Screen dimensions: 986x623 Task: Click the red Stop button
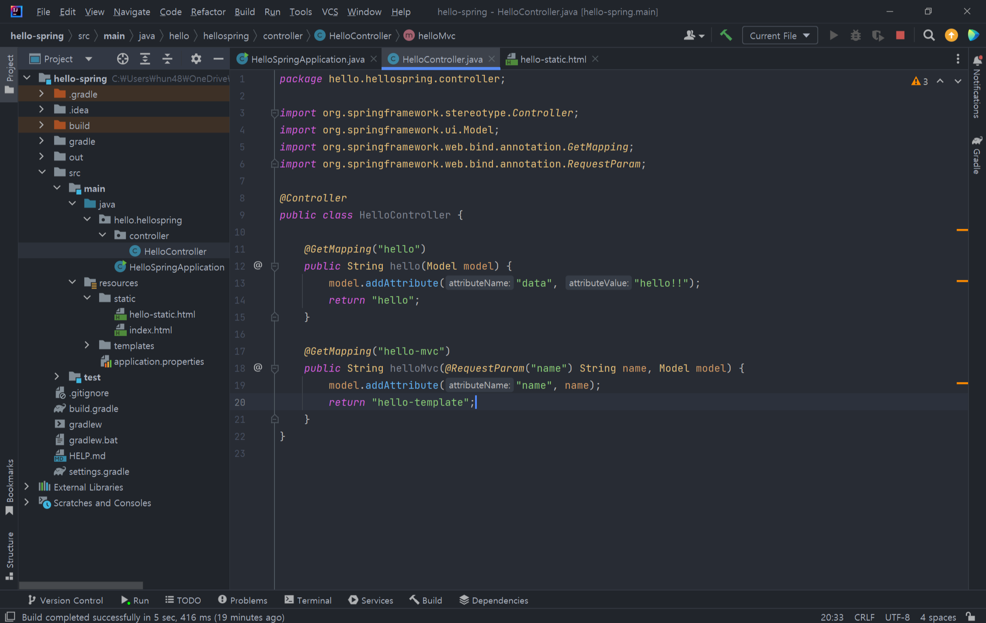900,35
